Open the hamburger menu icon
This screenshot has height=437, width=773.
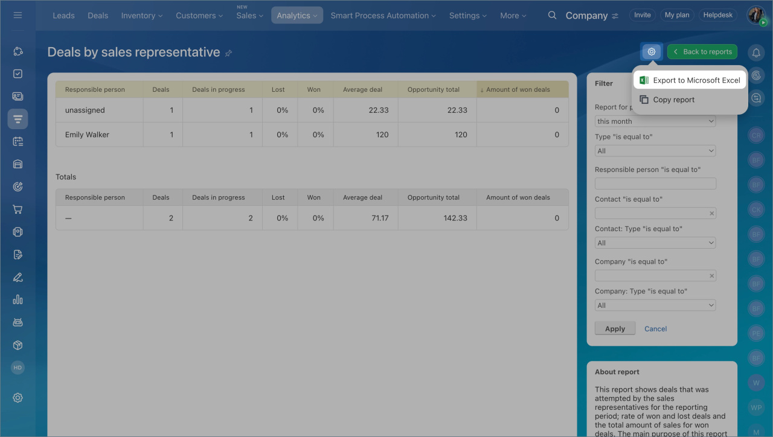click(x=18, y=15)
